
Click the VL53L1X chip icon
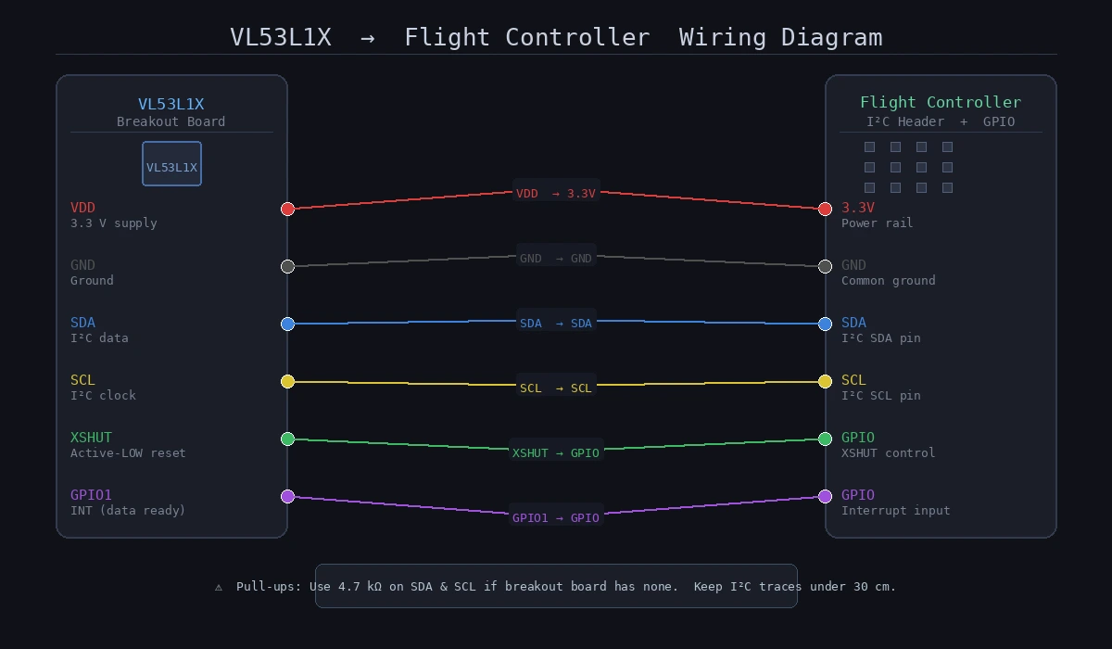pyautogui.click(x=171, y=163)
